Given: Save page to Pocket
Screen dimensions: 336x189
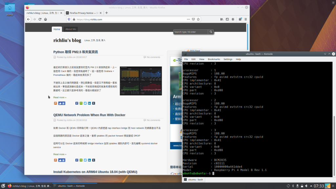Looking at the screenshot, I should coord(193,19).
